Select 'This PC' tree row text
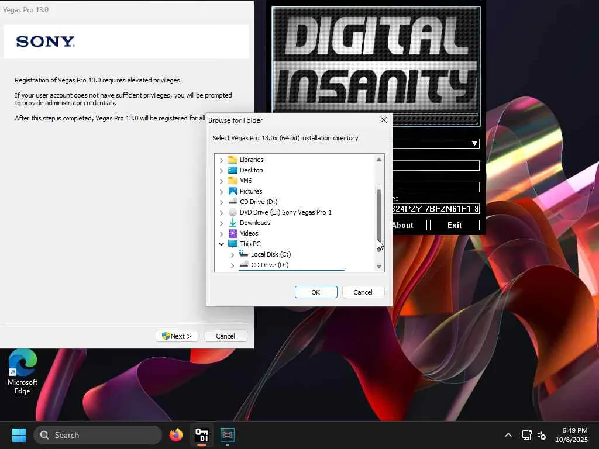The image size is (599, 449). point(250,244)
